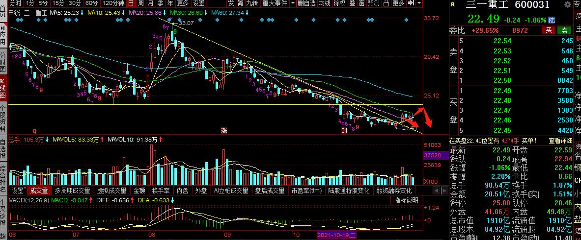Viewport: 581px width, 240px height.
Task: Open 指标说明 indicator explanation
Action: pyautogui.click(x=407, y=200)
